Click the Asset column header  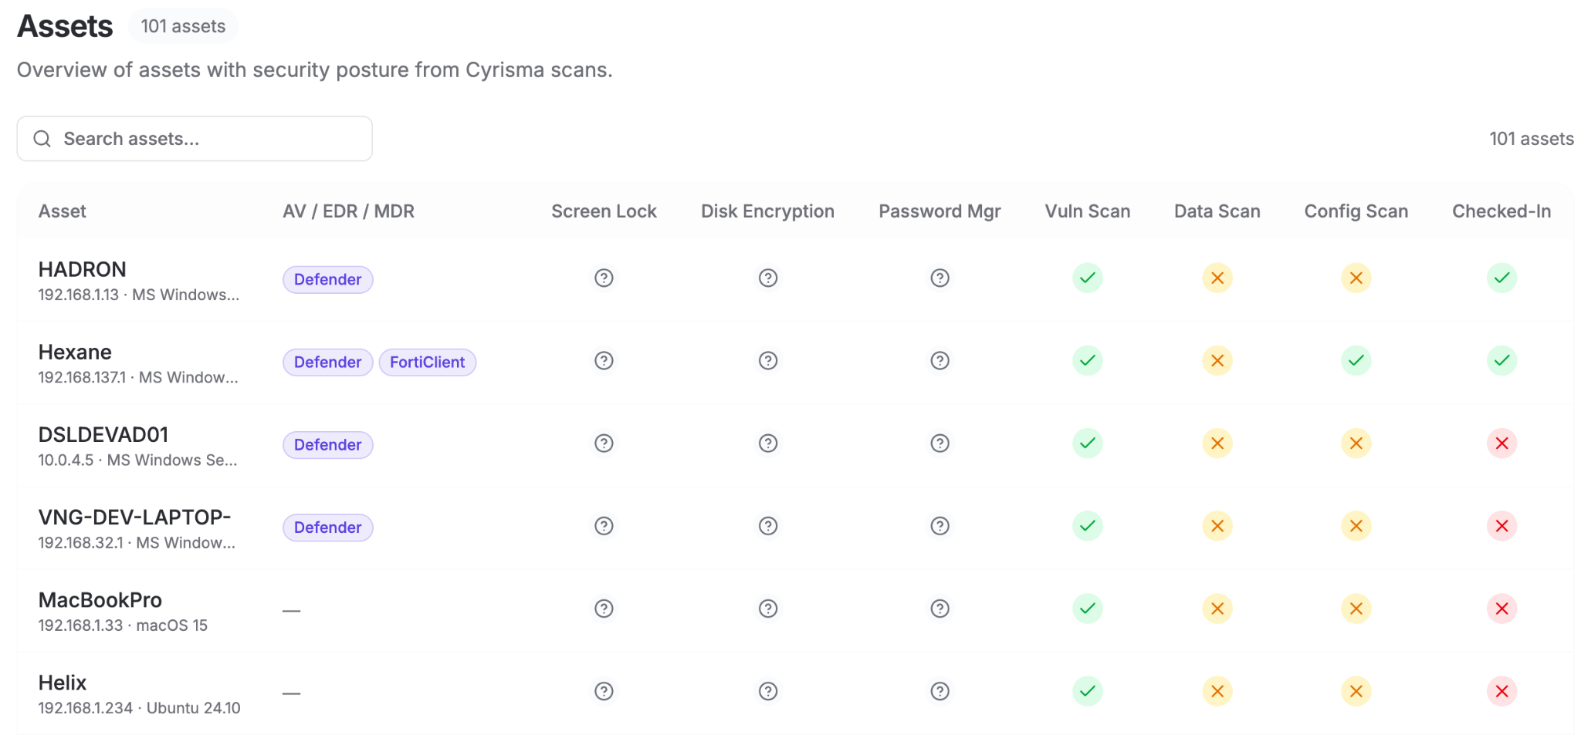point(63,211)
